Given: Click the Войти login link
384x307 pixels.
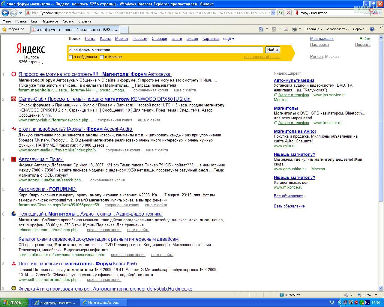Looking at the screenshot, I should coord(365,39).
